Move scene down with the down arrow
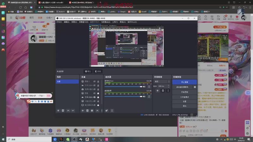253x142 pixels. 73,111
